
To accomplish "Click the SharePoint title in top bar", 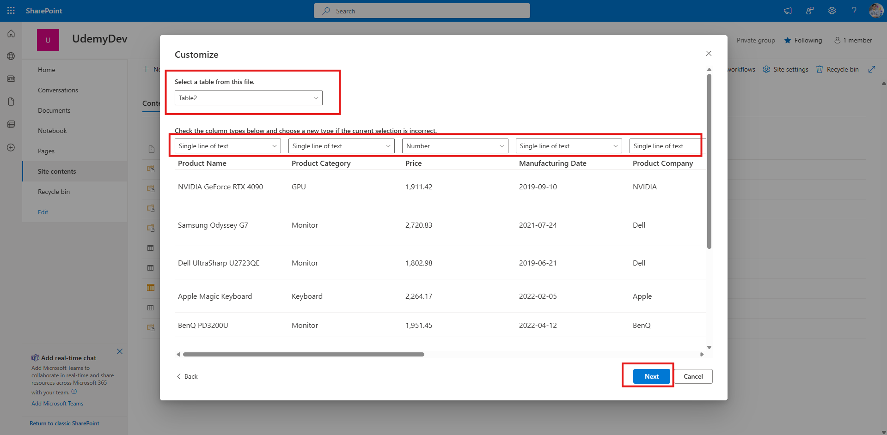I will click(44, 11).
